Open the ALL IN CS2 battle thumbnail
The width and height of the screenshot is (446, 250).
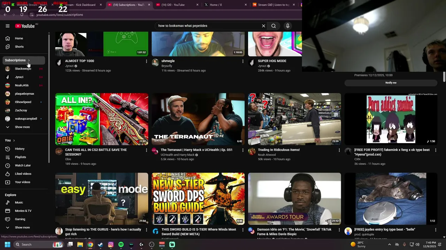coord(102,119)
